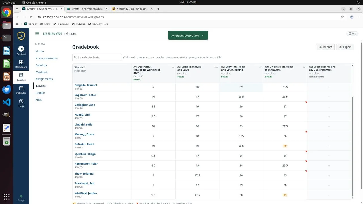
Task: Open Activities overview
Action: (x=9, y=3)
